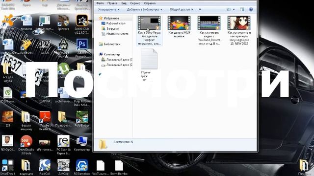
Task: Show more toolbar commands chevron
Action: click(200, 9)
